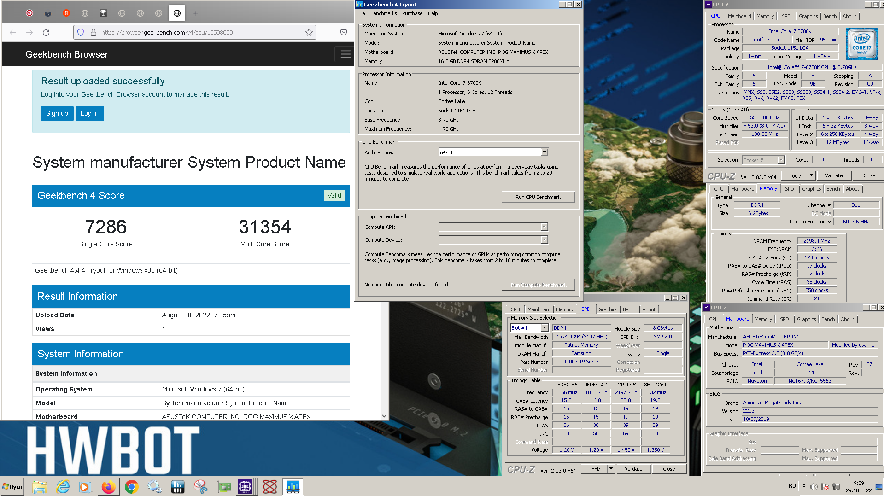
Task: Open Windows Explorer from the taskbar
Action: point(40,487)
